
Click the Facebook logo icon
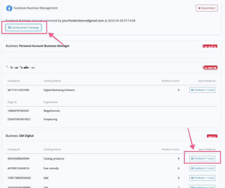click(x=9, y=8)
